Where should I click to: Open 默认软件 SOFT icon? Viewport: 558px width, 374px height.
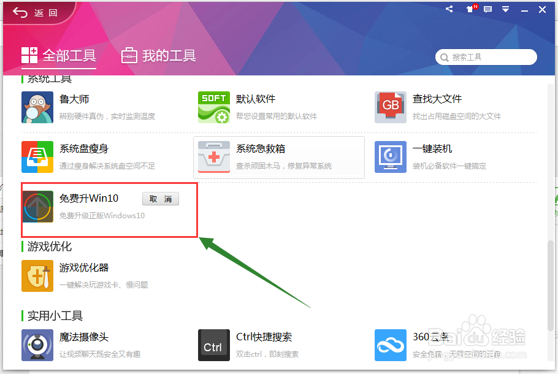[214, 107]
